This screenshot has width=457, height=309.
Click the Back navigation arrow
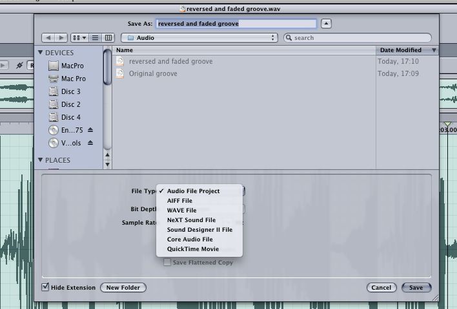pyautogui.click(x=48, y=38)
